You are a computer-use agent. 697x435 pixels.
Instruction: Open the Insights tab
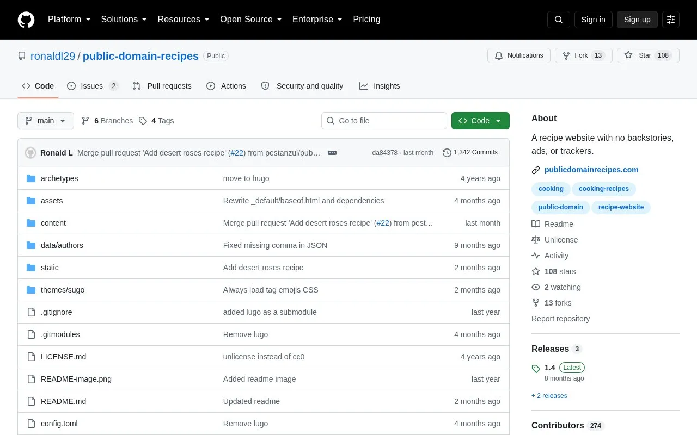(x=380, y=86)
